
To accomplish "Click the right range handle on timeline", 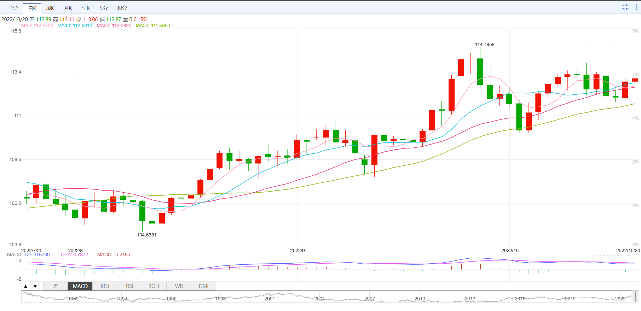I will 637,297.
